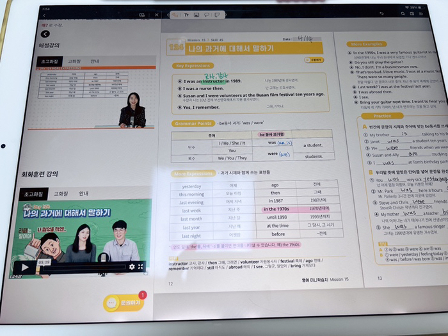Screen dimensions: 448x336
Task: Close the split view with the X icon
Action: 157,15
